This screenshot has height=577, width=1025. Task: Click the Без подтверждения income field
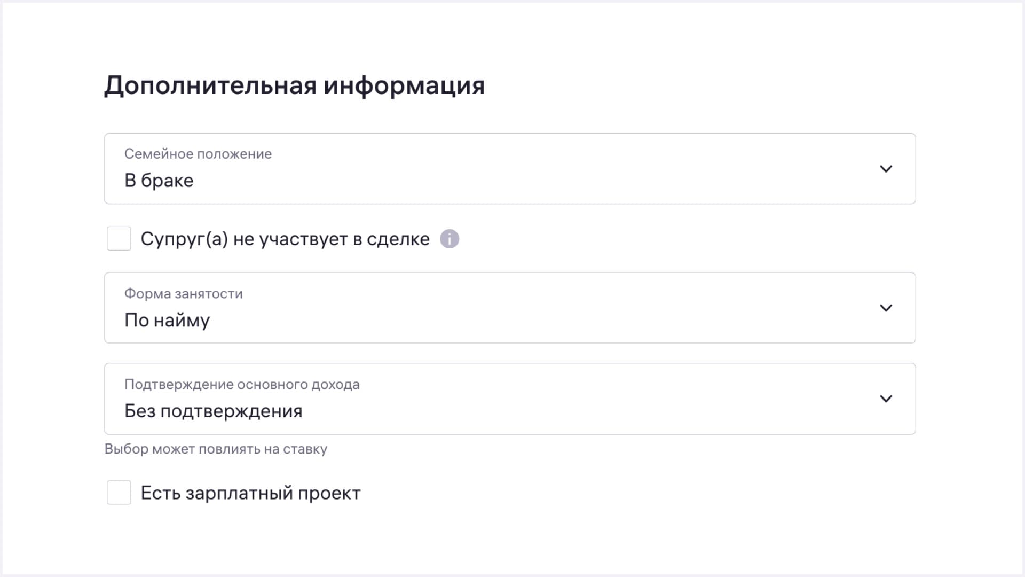click(x=213, y=411)
